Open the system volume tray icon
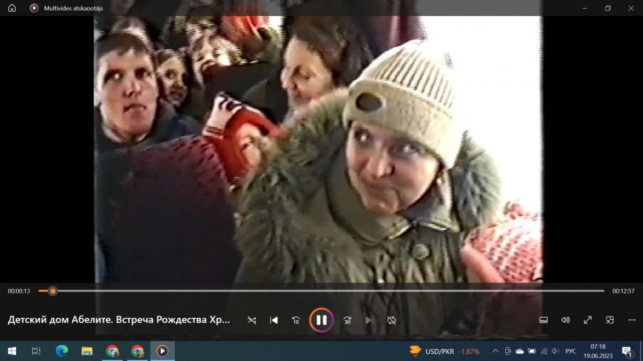 [555, 351]
